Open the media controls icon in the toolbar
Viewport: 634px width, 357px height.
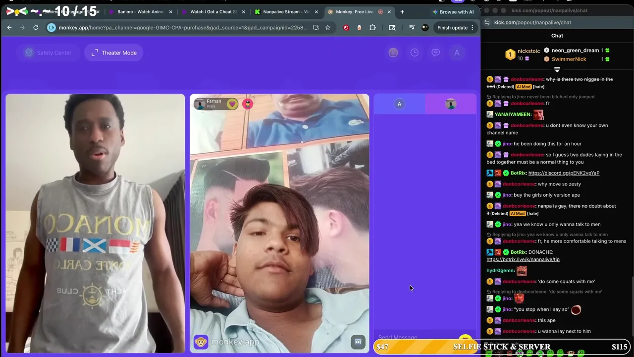412,28
